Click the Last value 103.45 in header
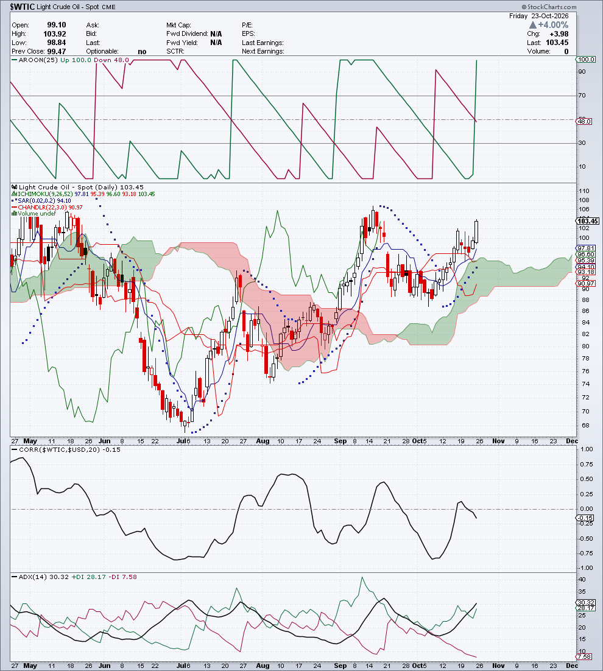Screen dimensions: 603x671 pyautogui.click(x=557, y=43)
